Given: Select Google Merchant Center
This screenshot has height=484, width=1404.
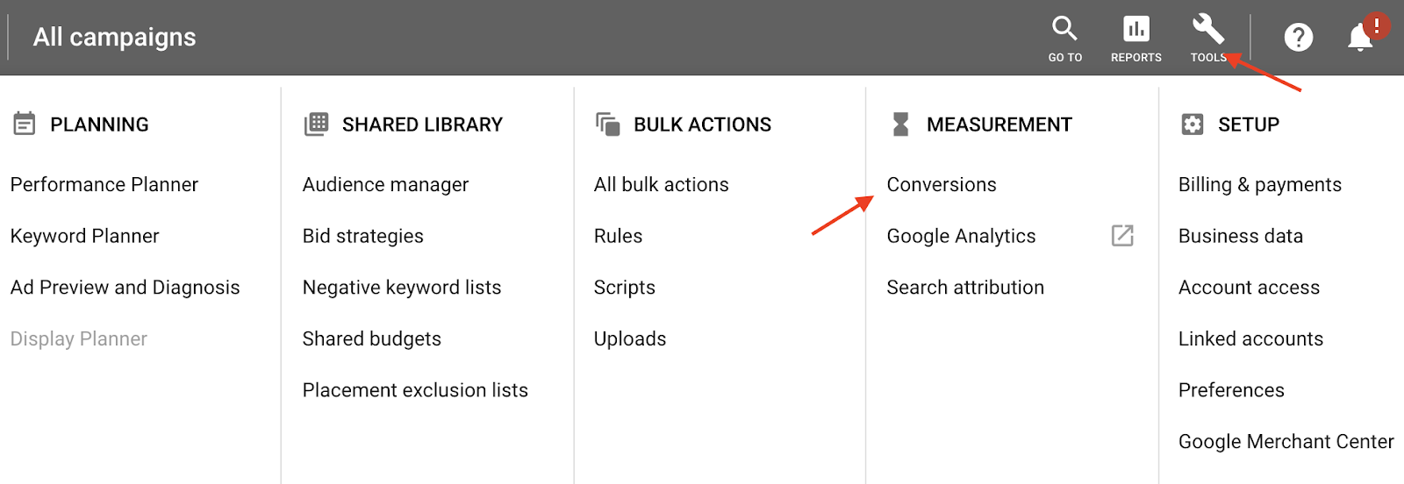Looking at the screenshot, I should click(1286, 442).
